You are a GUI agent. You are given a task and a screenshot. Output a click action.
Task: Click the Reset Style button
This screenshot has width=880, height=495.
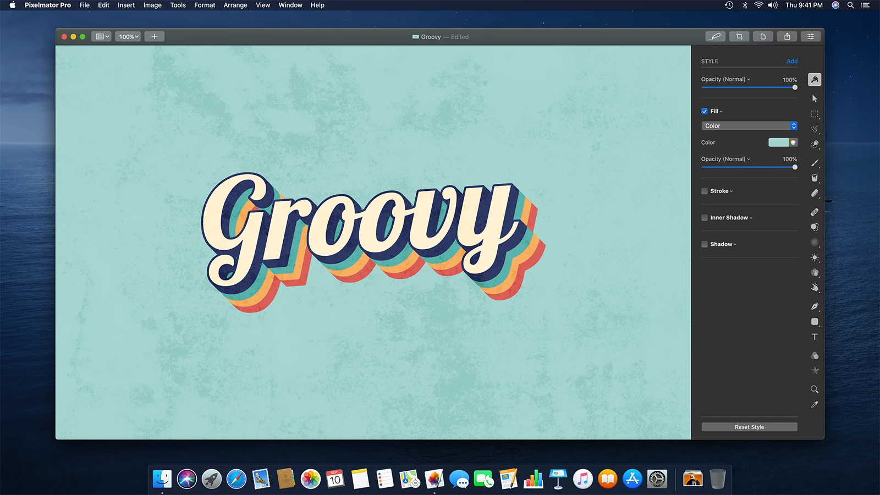coord(750,427)
